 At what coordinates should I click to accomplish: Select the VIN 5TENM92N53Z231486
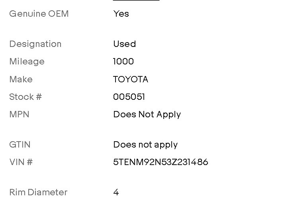coord(161,162)
